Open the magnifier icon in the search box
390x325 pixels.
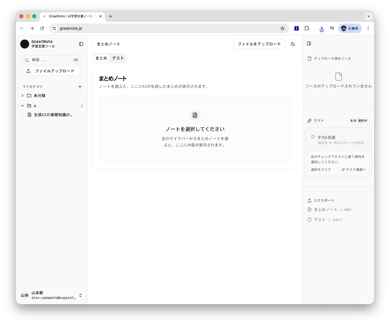tap(27, 60)
